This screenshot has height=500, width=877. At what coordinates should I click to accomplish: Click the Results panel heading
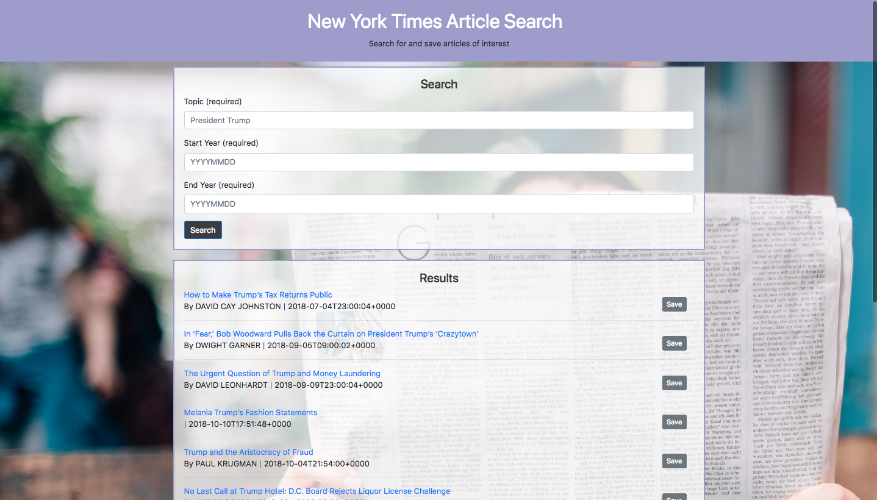438,277
